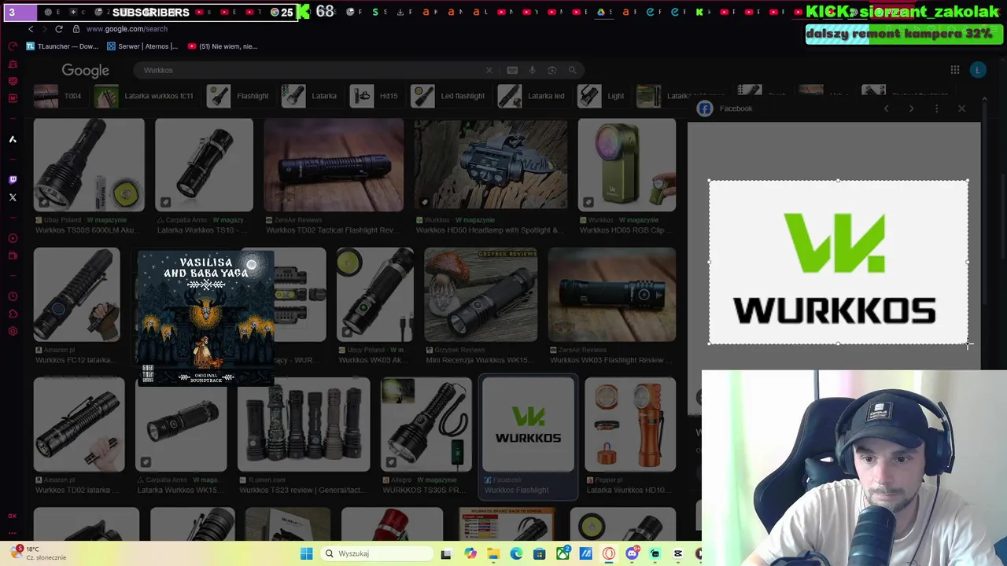1007x566 pixels.
Task: Open the Latarka Wurkkos TS10 thumbnail
Action: coord(204,165)
